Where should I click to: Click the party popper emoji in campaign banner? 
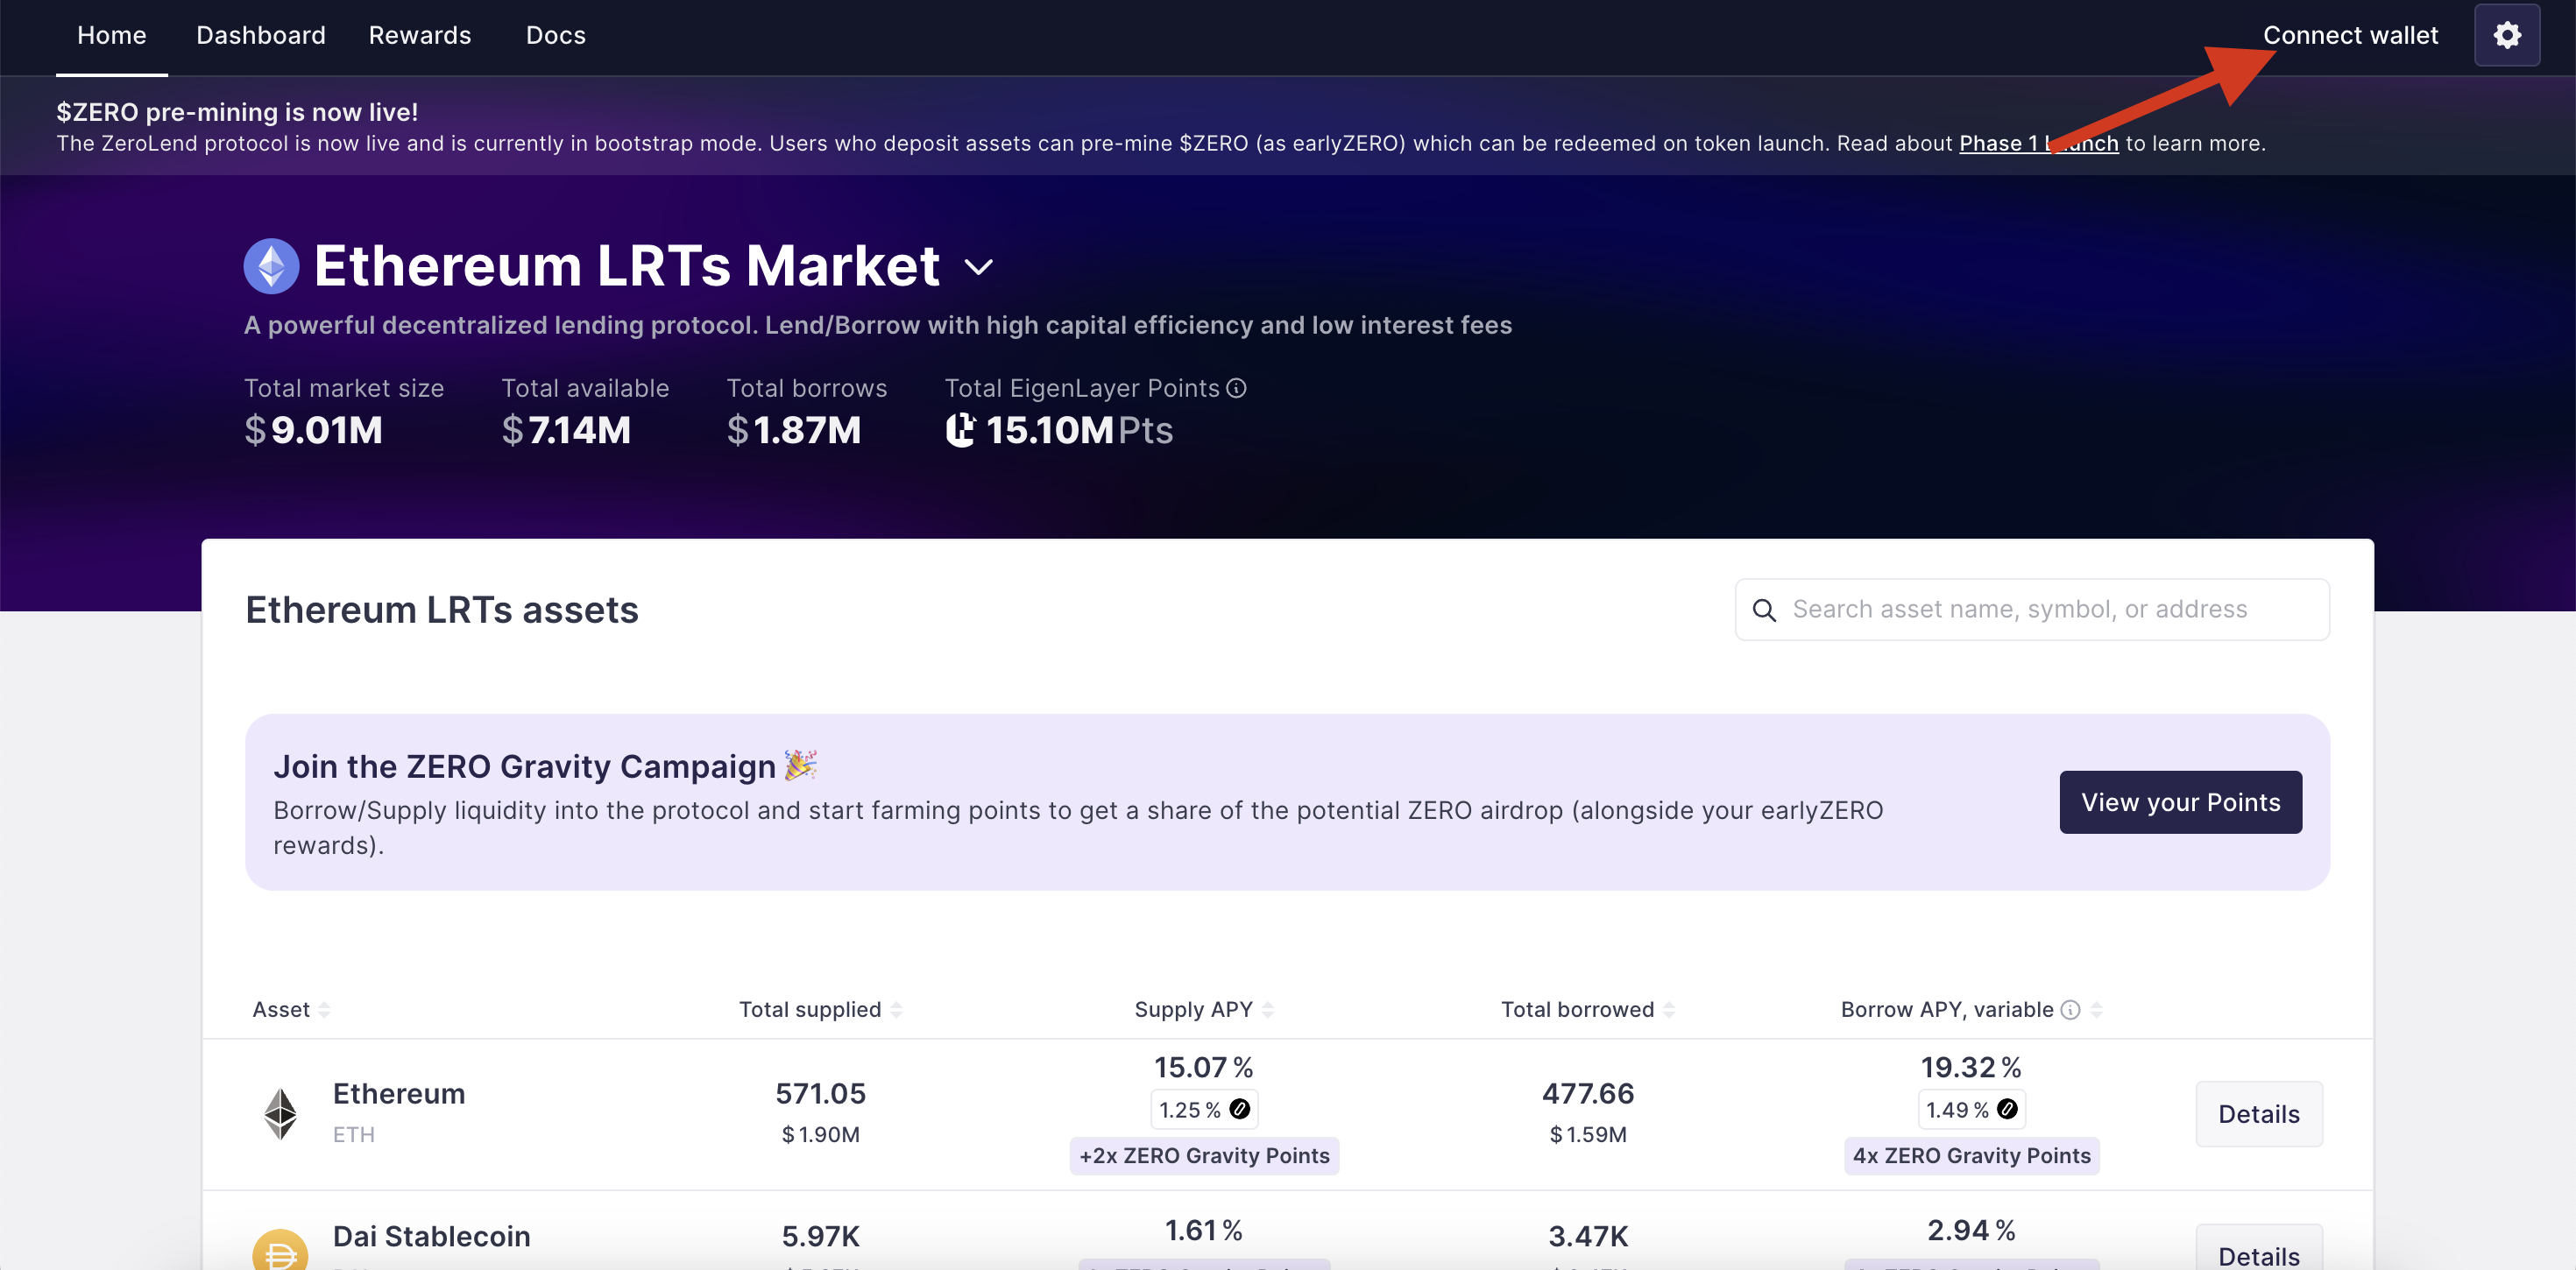click(x=800, y=765)
